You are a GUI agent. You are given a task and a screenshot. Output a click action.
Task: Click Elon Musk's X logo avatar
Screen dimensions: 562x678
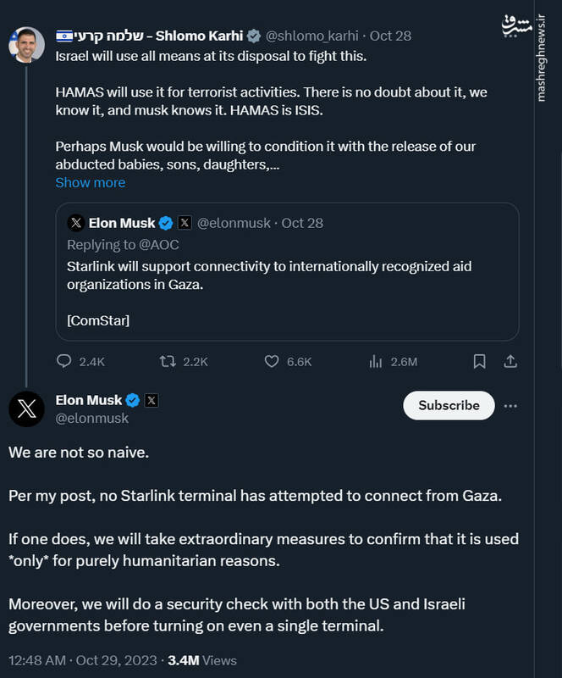(x=27, y=409)
